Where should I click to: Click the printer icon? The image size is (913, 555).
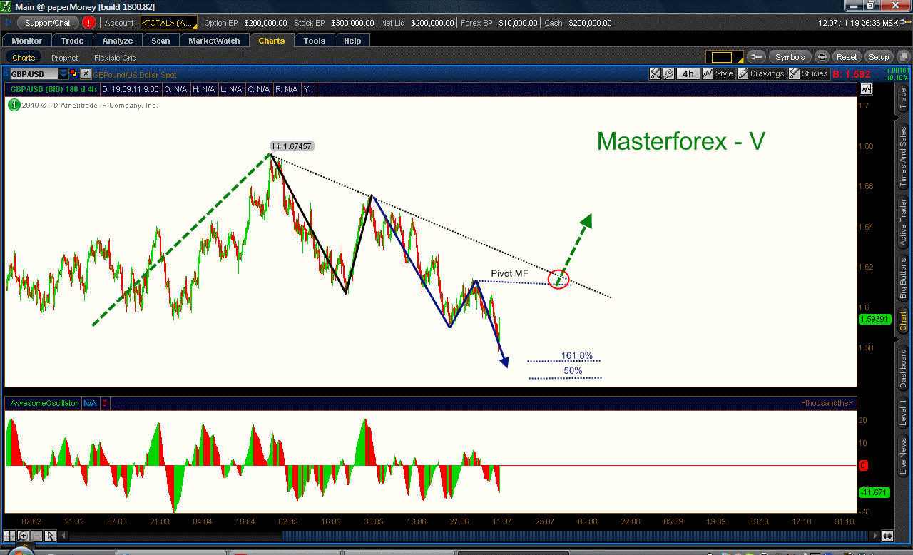(822, 57)
